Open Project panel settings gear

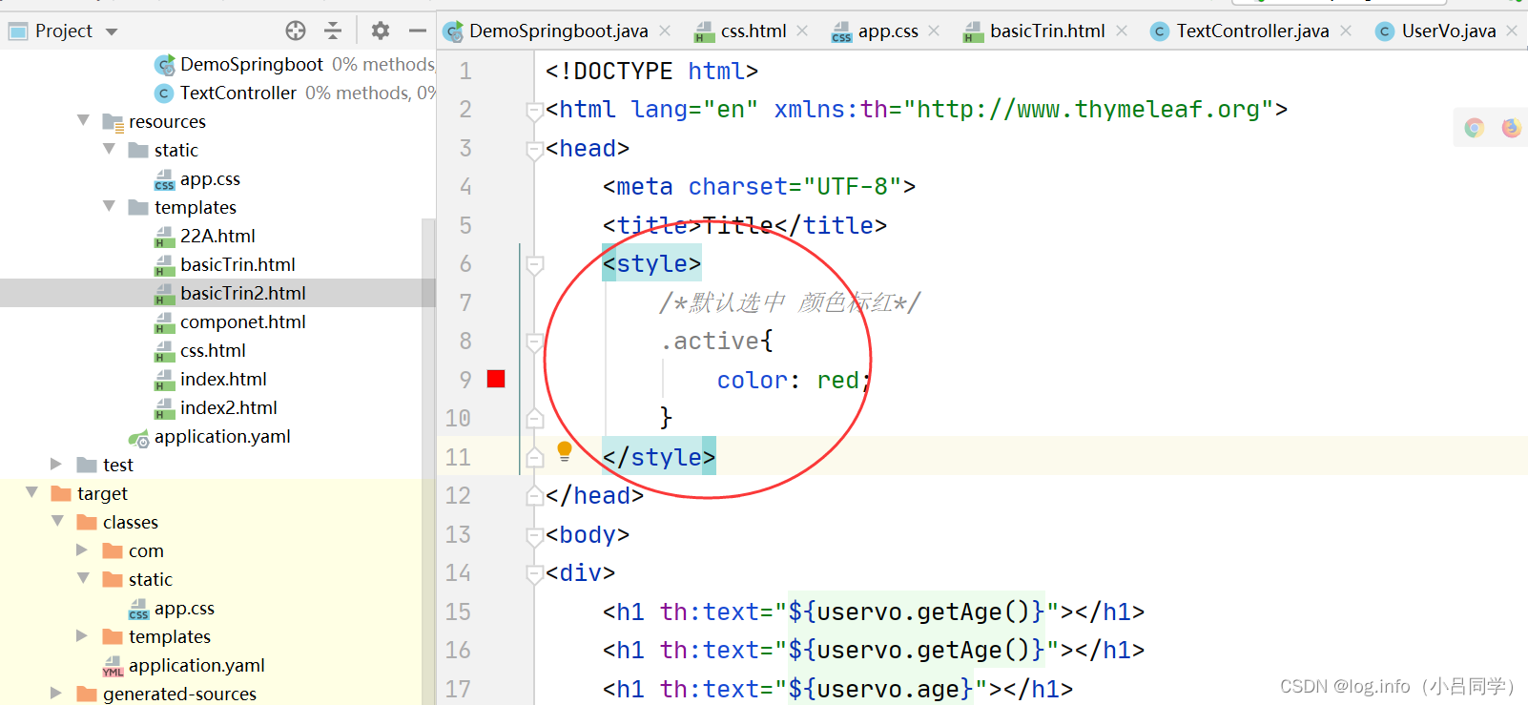tap(381, 31)
